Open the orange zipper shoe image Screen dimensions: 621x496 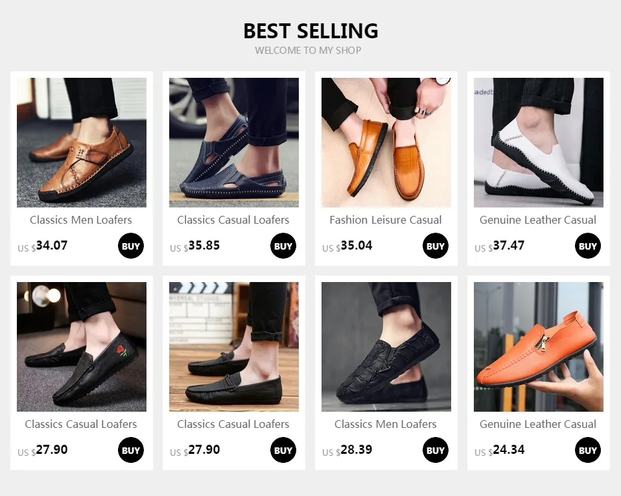[539, 347]
